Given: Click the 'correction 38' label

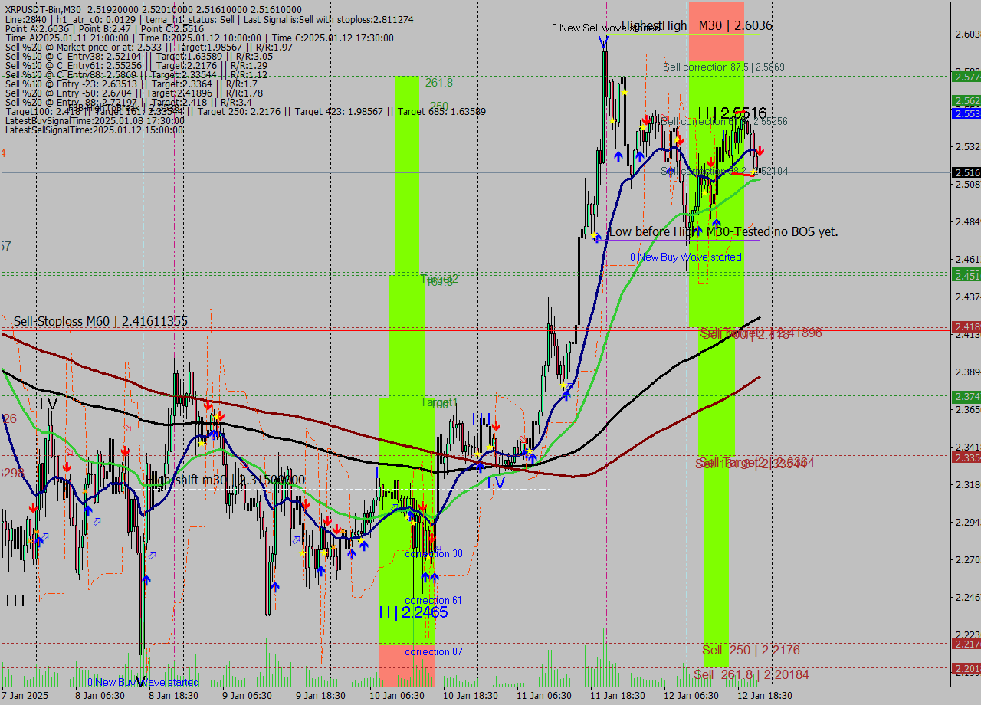Looking at the screenshot, I should pos(434,553).
